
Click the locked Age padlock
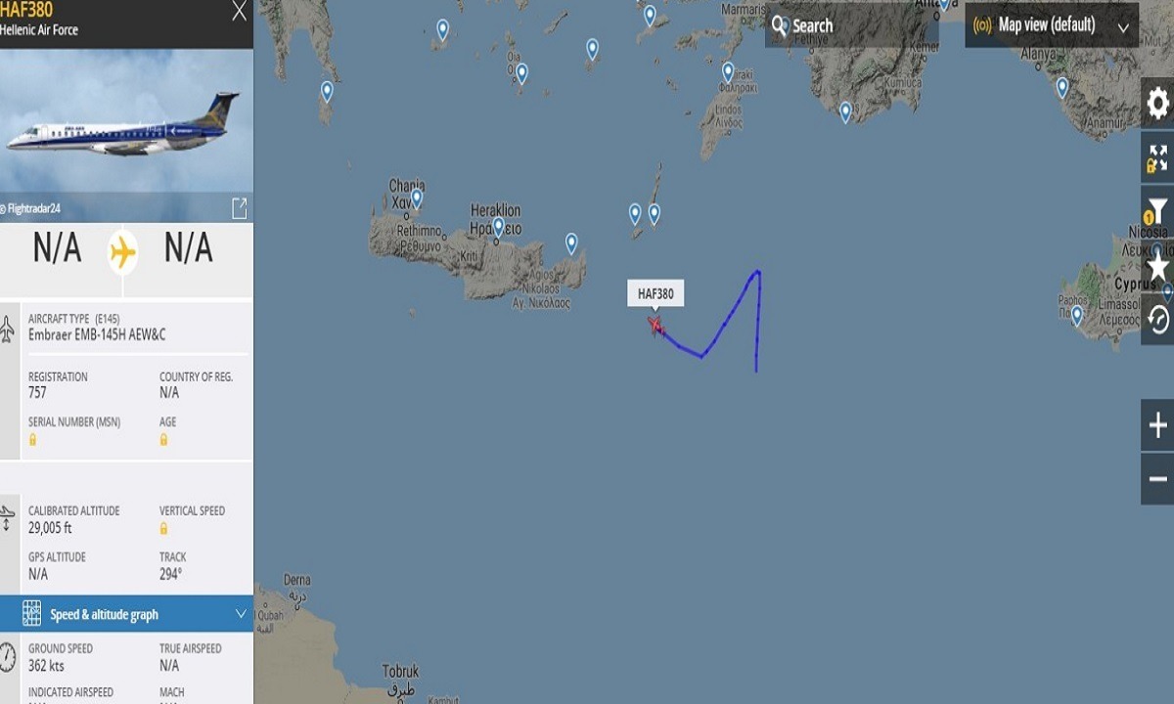(163, 440)
